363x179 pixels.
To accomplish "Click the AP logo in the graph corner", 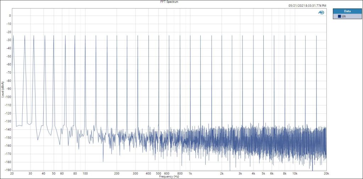I will pos(321,12).
